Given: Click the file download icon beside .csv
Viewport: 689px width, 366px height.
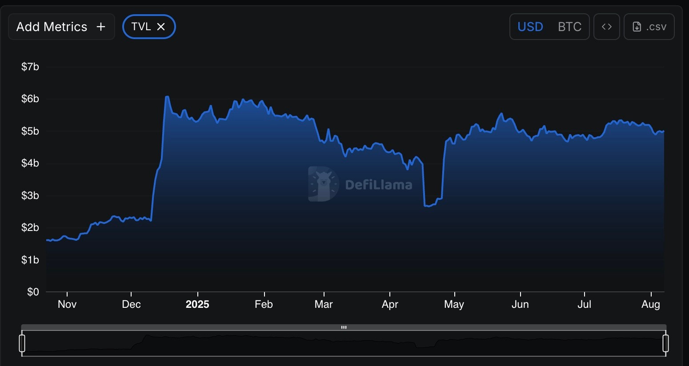Looking at the screenshot, I should point(637,27).
